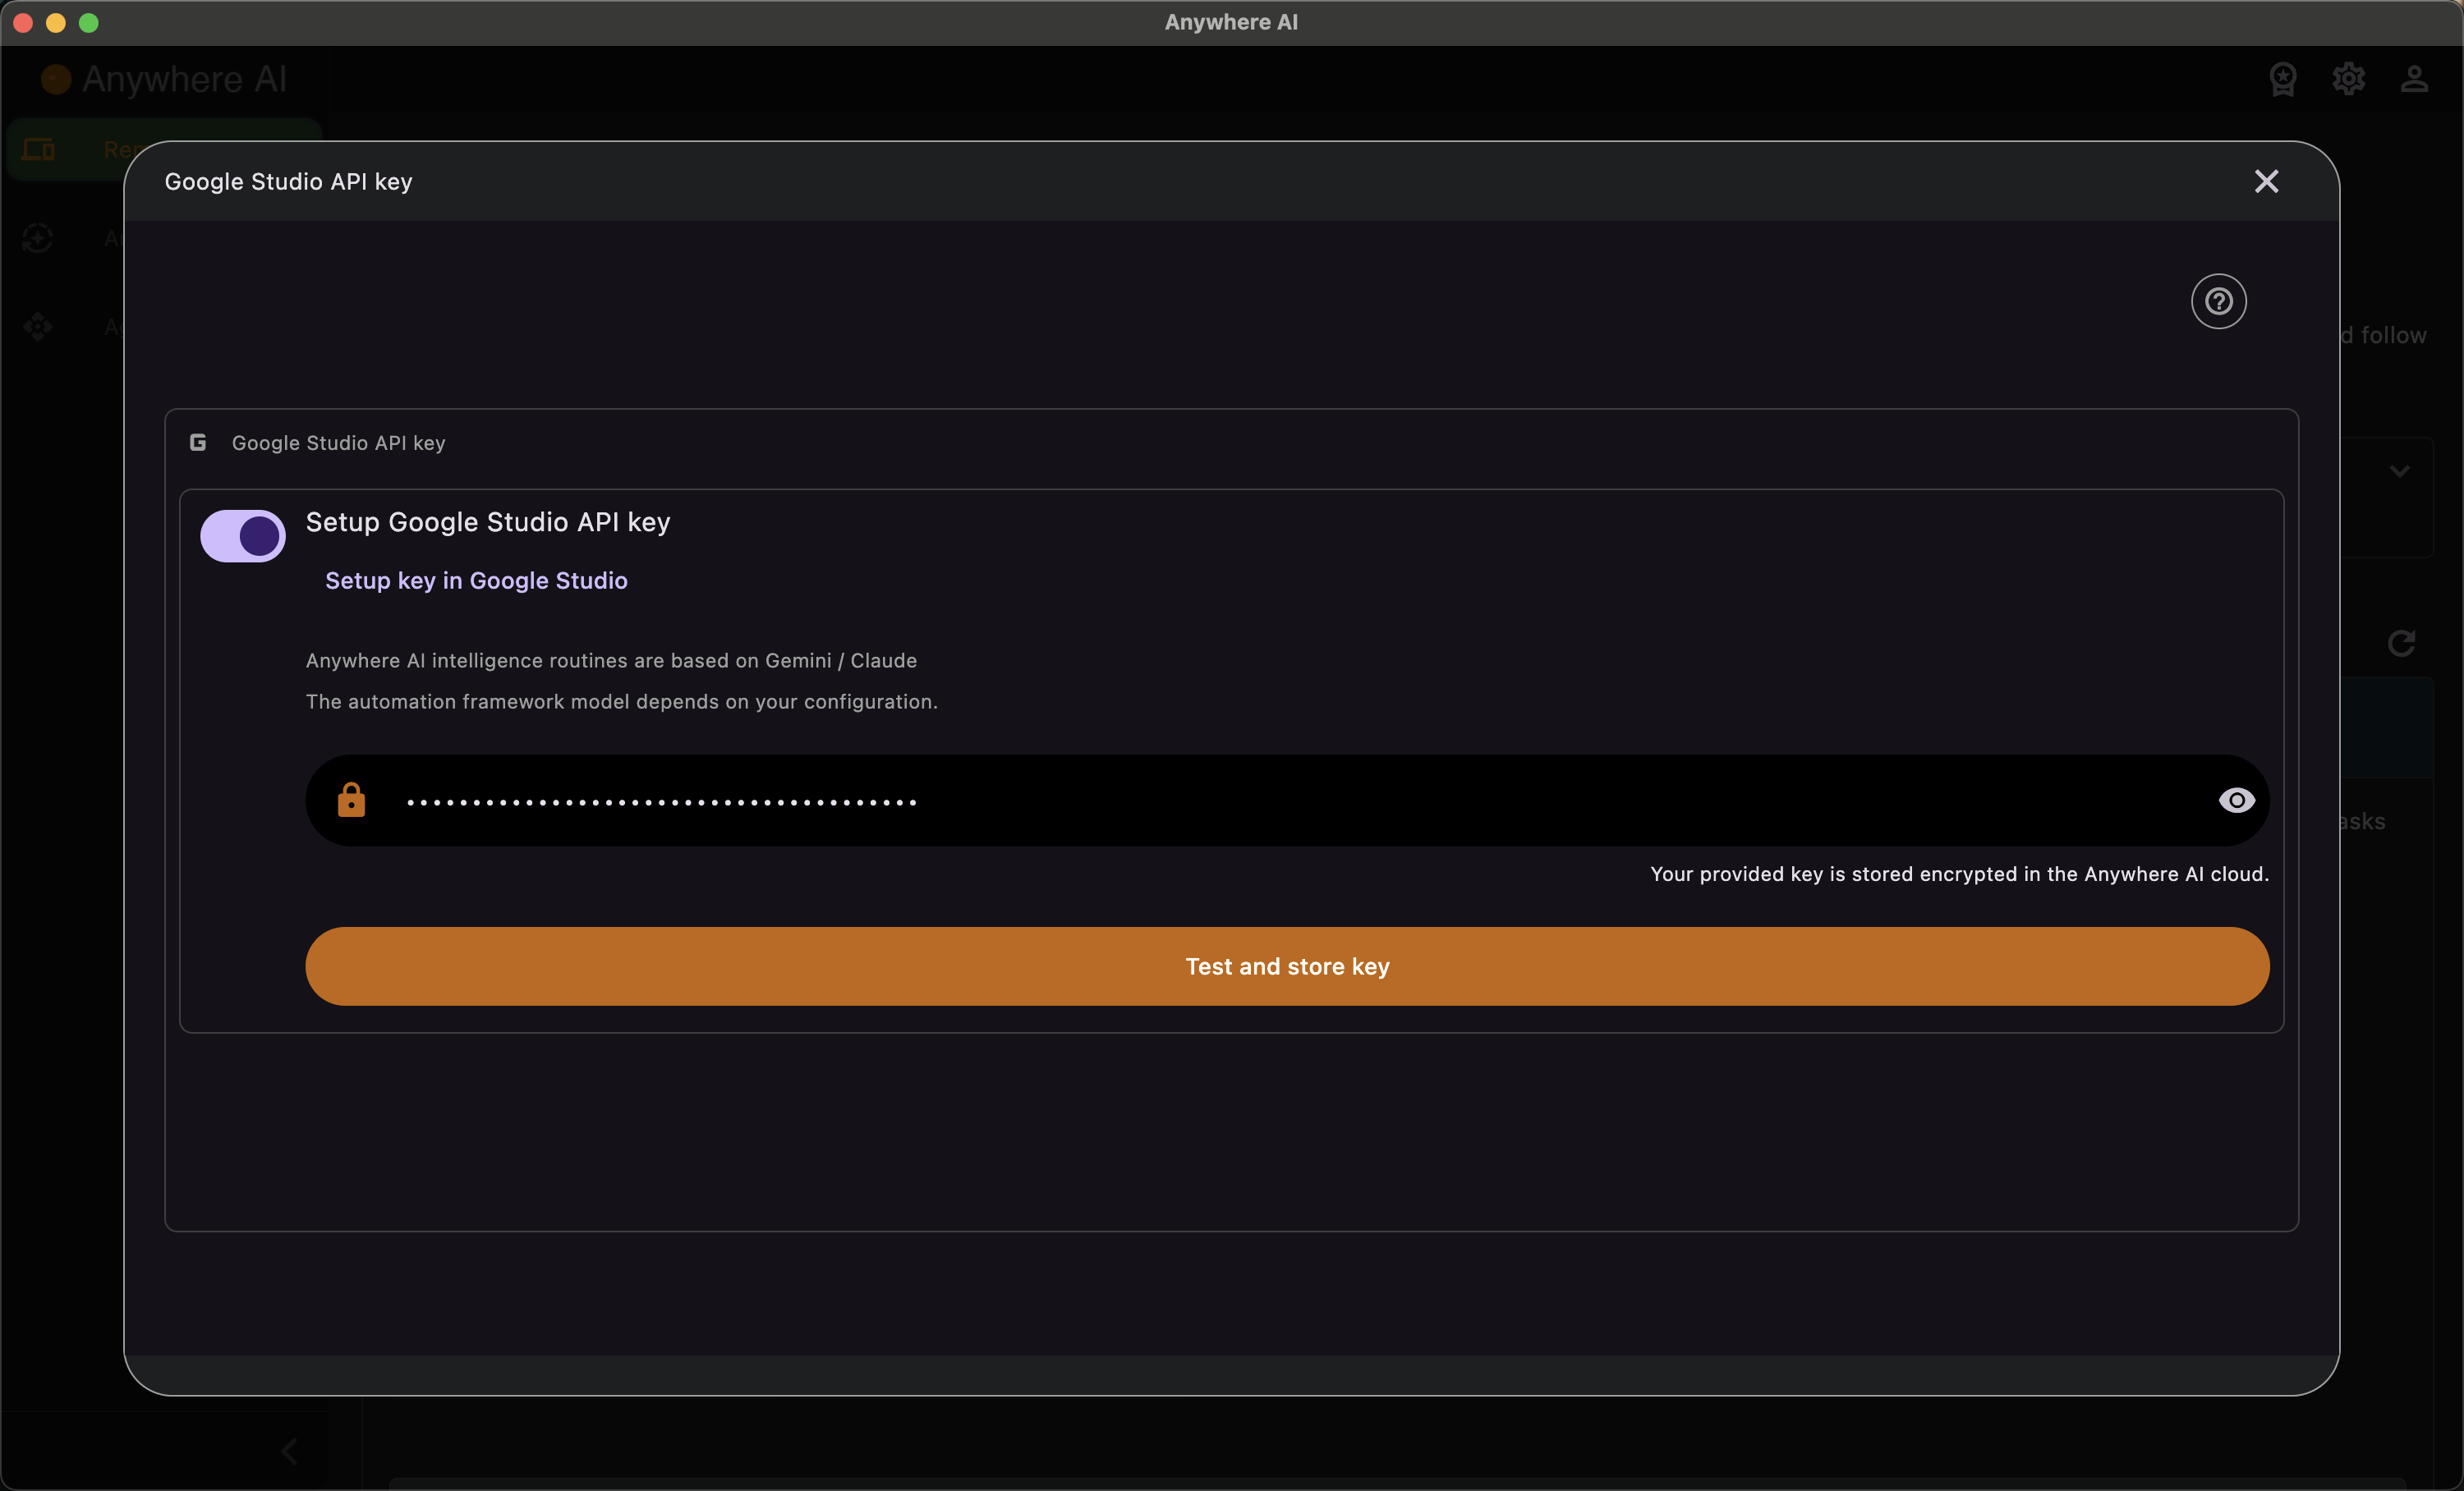Click the masked API key input field

[x=1287, y=801]
